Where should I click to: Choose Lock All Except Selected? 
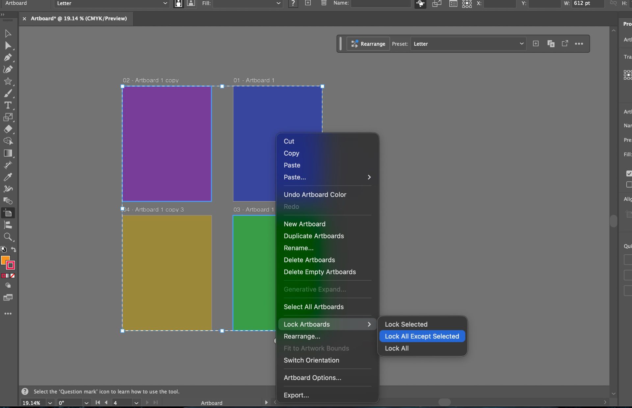(422, 336)
